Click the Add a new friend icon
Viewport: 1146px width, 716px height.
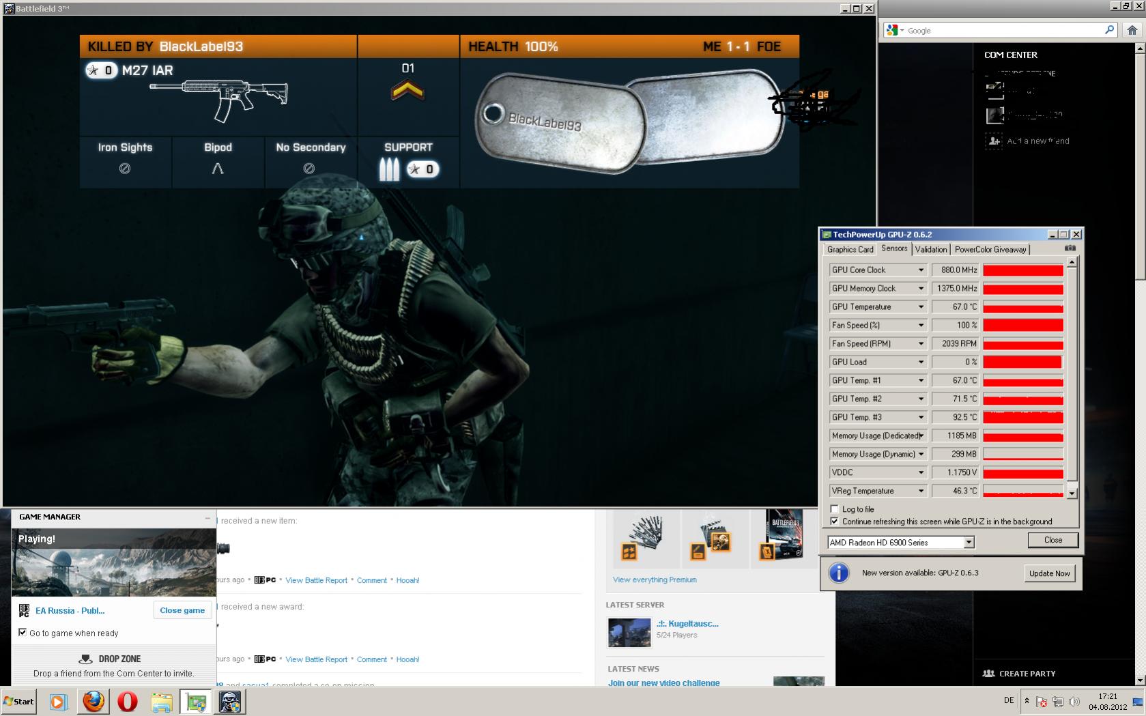click(x=993, y=141)
